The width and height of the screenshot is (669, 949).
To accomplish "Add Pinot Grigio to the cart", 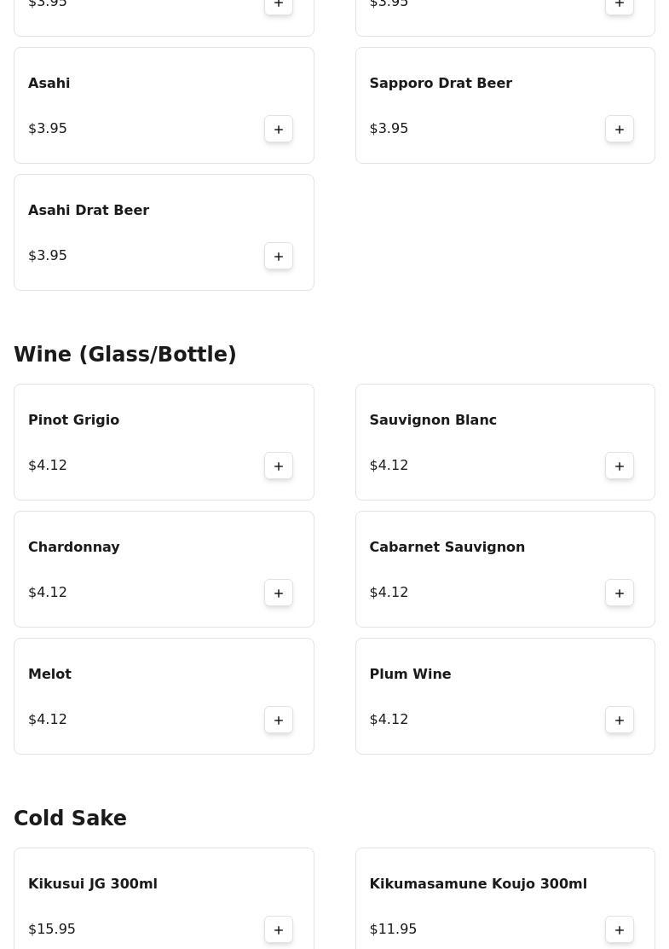I will click(x=279, y=466).
